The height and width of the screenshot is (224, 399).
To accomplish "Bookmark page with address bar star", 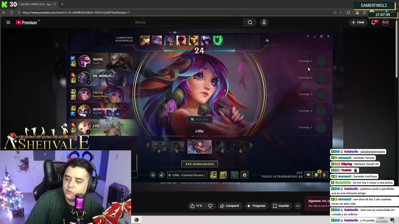I will click(341, 12).
